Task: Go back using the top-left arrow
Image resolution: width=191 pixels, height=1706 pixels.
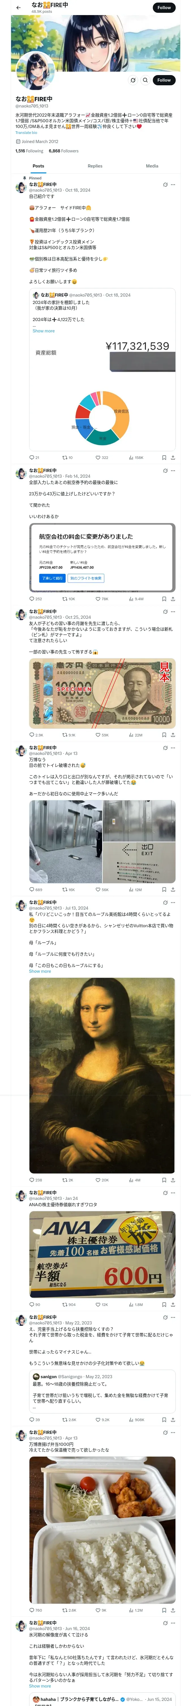Action: point(18,8)
